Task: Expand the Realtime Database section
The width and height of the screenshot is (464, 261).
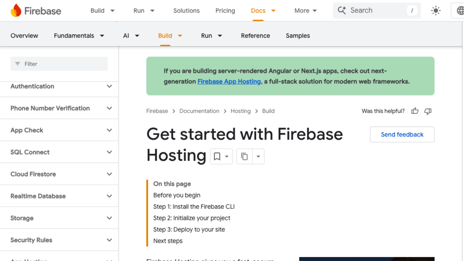Action: point(109,196)
